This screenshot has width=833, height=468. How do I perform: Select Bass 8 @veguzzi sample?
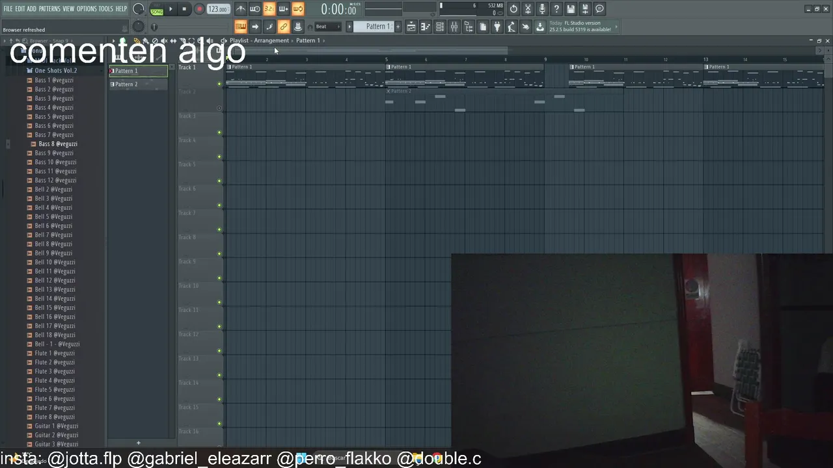(x=57, y=144)
